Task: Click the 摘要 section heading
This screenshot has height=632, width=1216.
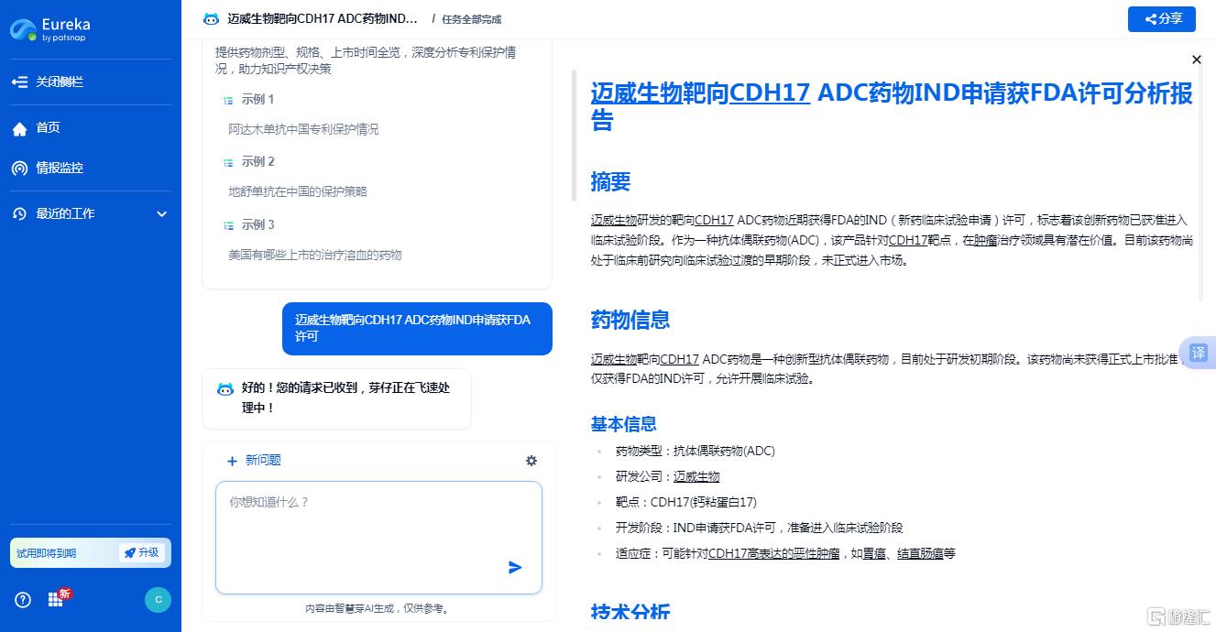Action: point(611,181)
